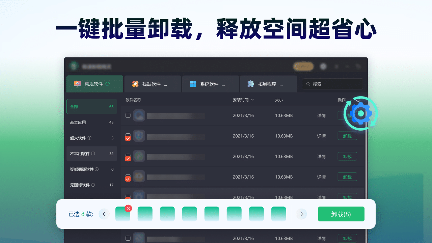This screenshot has height=243, width=432.
Task: Click the right arrow to see more selected apps
Action: point(301,214)
